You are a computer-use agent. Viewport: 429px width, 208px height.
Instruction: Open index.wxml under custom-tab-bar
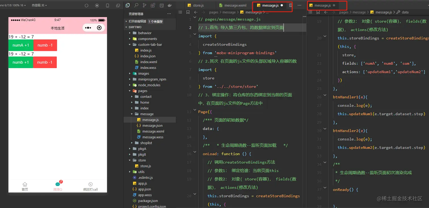148,62
